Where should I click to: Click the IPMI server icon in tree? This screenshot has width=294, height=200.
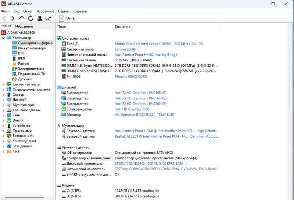(14, 58)
